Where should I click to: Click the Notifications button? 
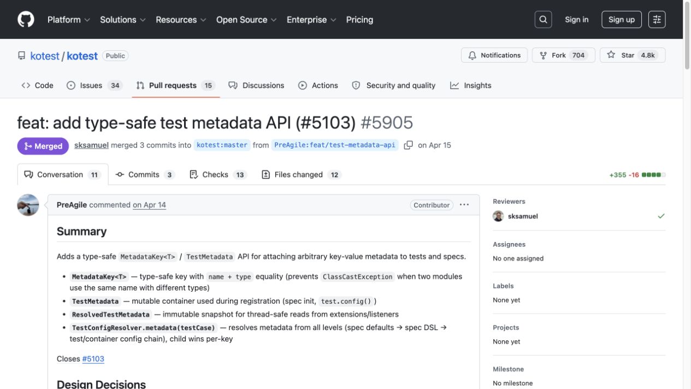pos(494,55)
